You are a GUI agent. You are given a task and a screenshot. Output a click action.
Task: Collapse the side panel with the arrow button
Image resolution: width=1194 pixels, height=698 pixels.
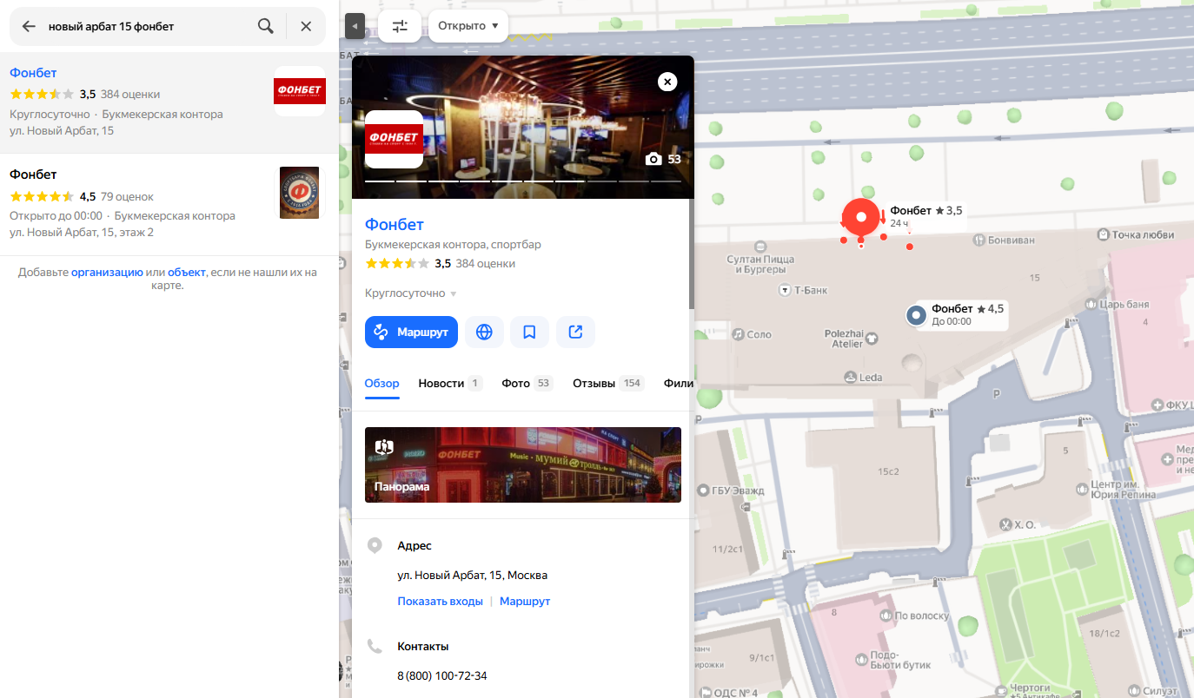click(x=355, y=27)
